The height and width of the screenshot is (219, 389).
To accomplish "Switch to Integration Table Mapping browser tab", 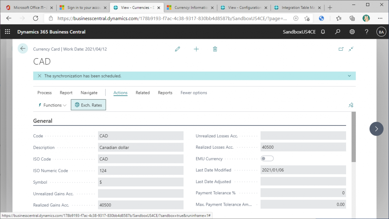I will click(297, 8).
